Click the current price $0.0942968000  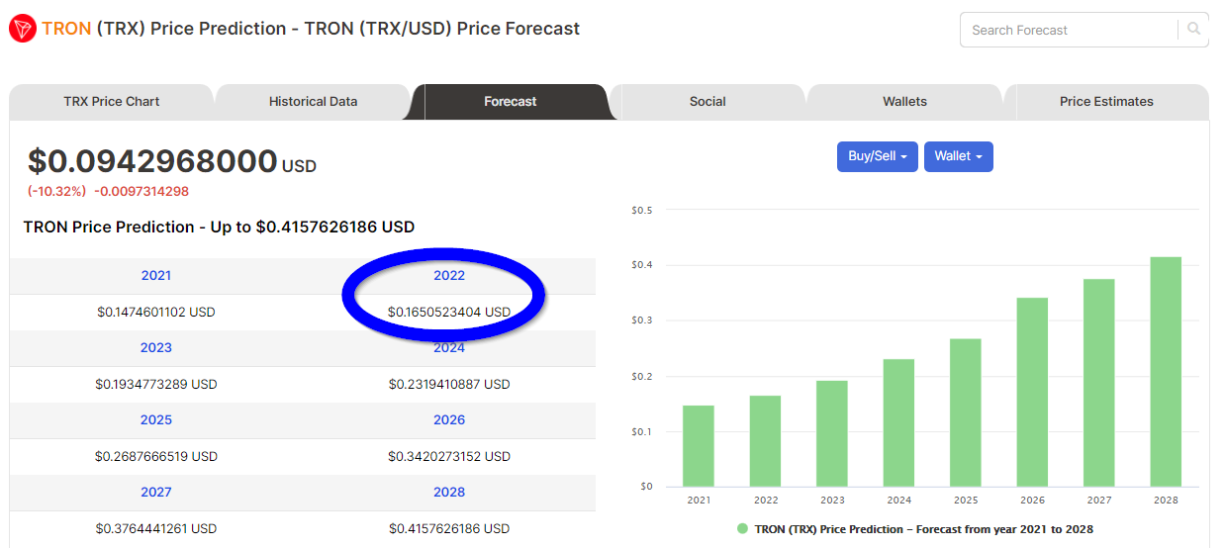152,160
